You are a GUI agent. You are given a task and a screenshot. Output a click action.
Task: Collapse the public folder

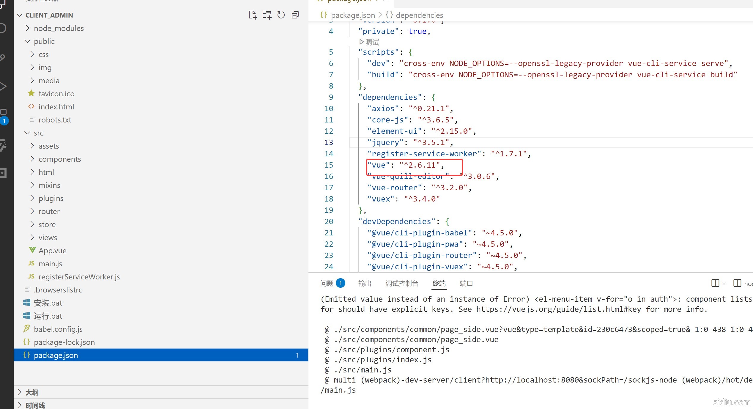coord(44,41)
